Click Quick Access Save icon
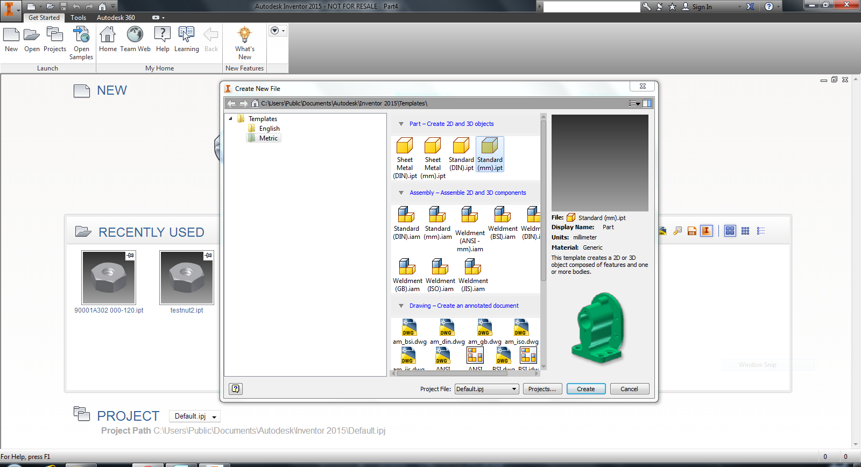The height and width of the screenshot is (467, 861). [63, 6]
